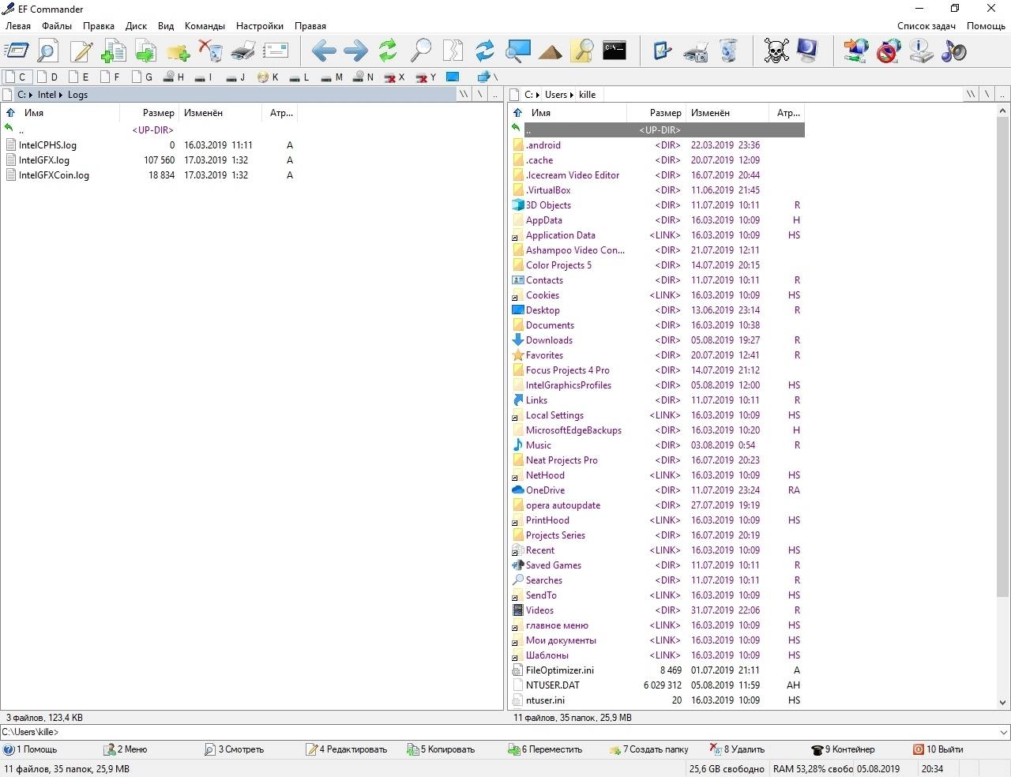Select drive H in drive bar
Viewport: 1011px width, 777px height.
point(173,77)
